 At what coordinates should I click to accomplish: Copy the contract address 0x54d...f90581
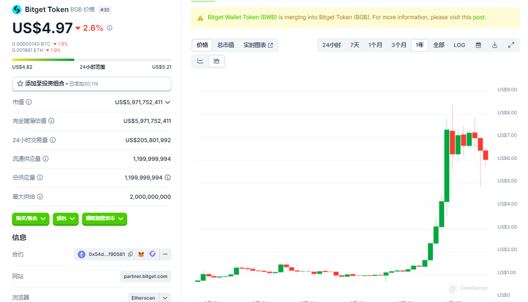pyautogui.click(x=131, y=254)
